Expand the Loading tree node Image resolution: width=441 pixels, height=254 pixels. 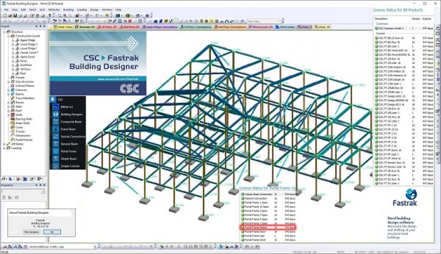coord(4,148)
